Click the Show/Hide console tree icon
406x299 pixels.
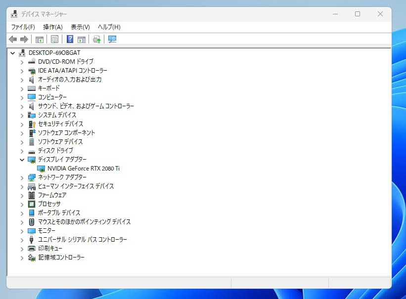tap(39, 39)
